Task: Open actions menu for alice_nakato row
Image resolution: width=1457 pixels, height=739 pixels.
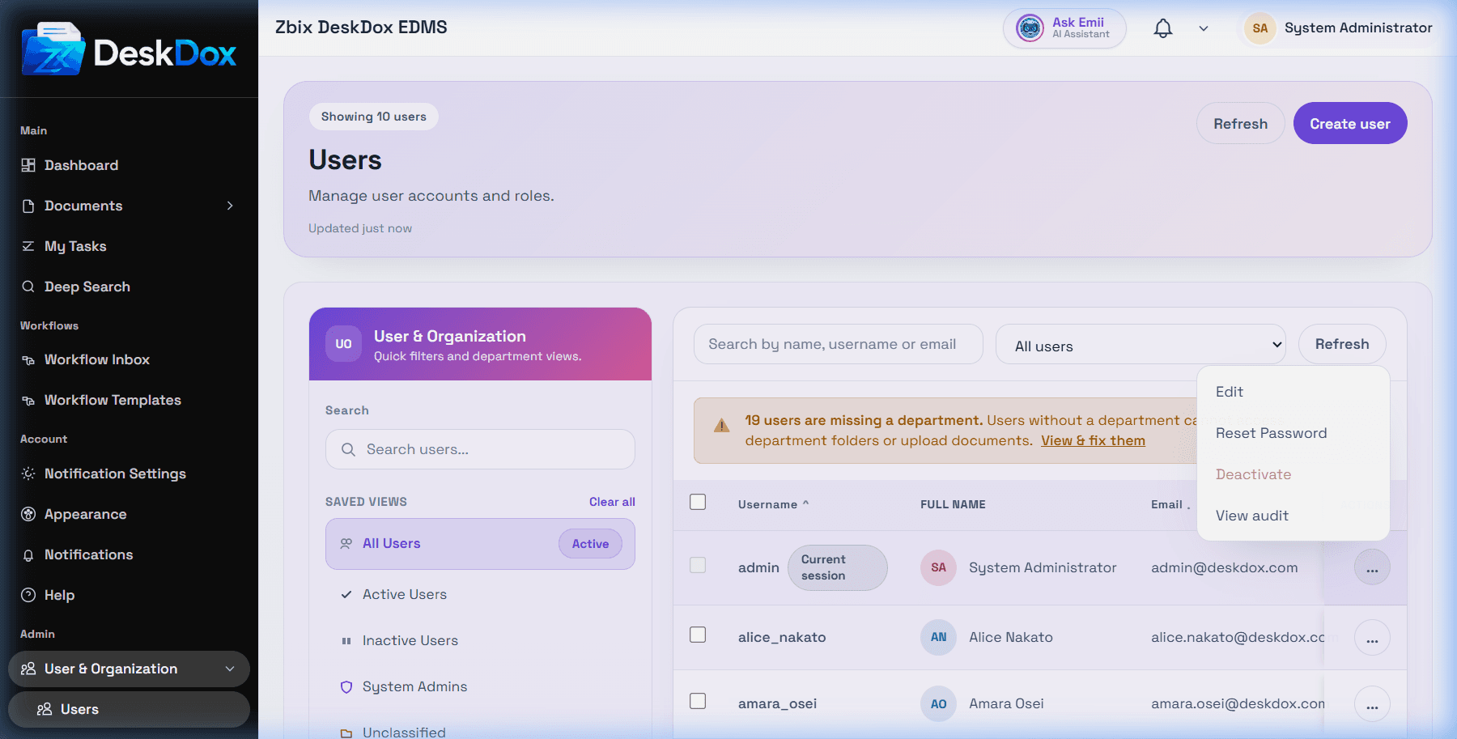Action: (1372, 638)
